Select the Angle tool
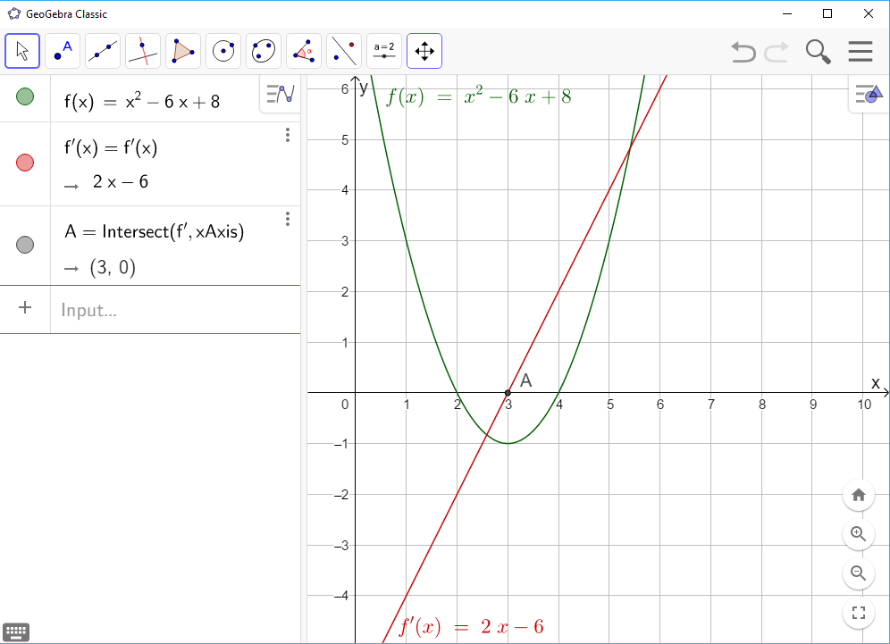 point(304,51)
